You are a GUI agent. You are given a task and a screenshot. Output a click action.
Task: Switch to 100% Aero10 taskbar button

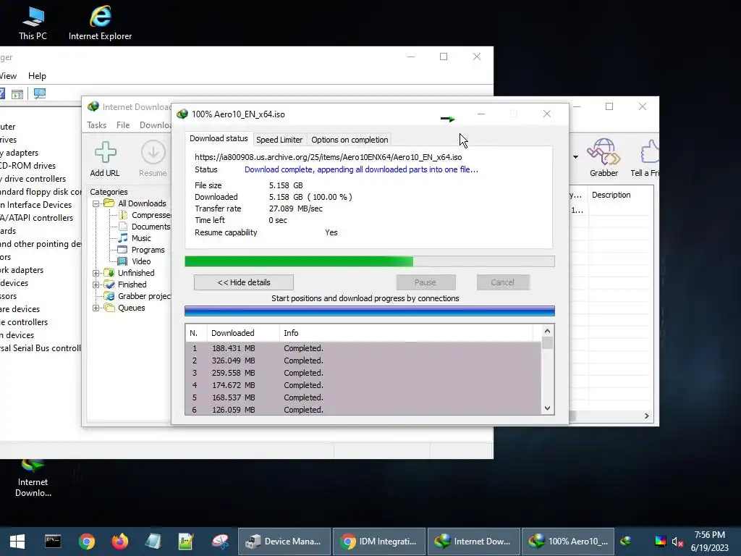click(568, 542)
